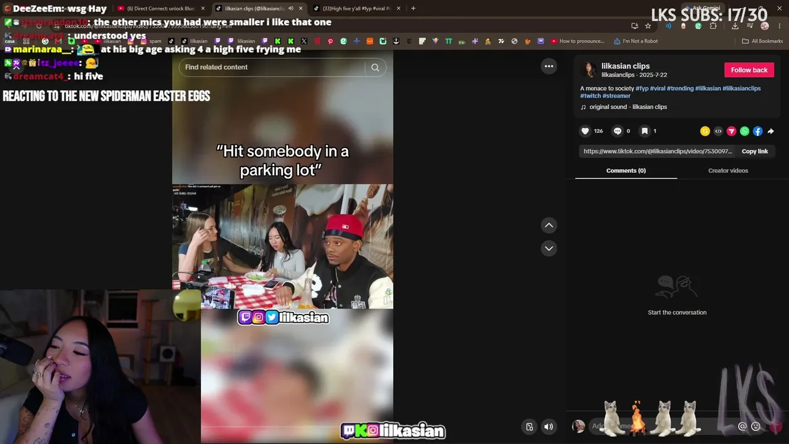Open the Chrome extensions puzzle icon

click(x=713, y=26)
